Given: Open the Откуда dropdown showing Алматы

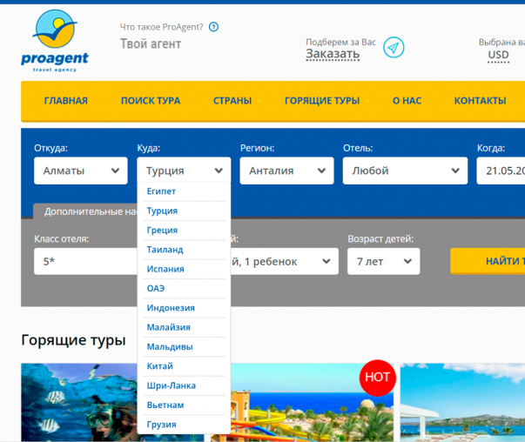Looking at the screenshot, I should click(x=81, y=171).
